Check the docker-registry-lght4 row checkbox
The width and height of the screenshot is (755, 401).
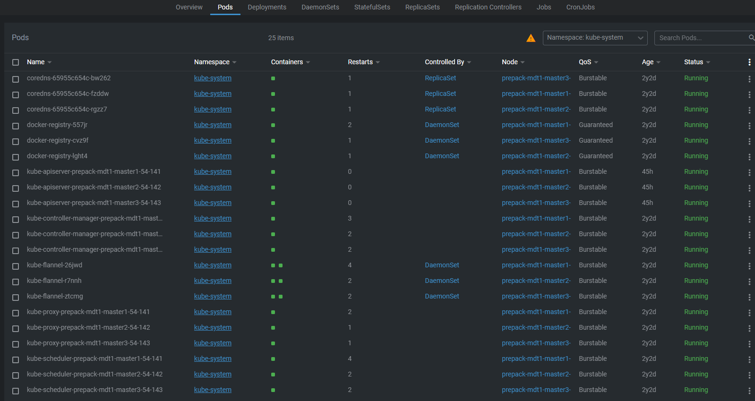[x=16, y=157]
